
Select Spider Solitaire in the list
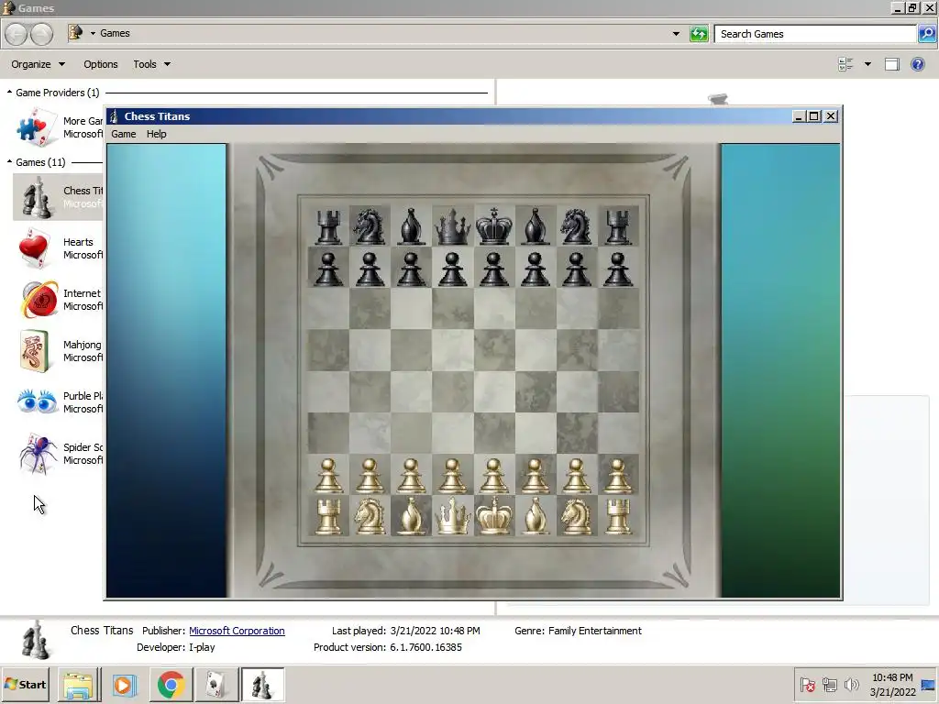coord(58,454)
